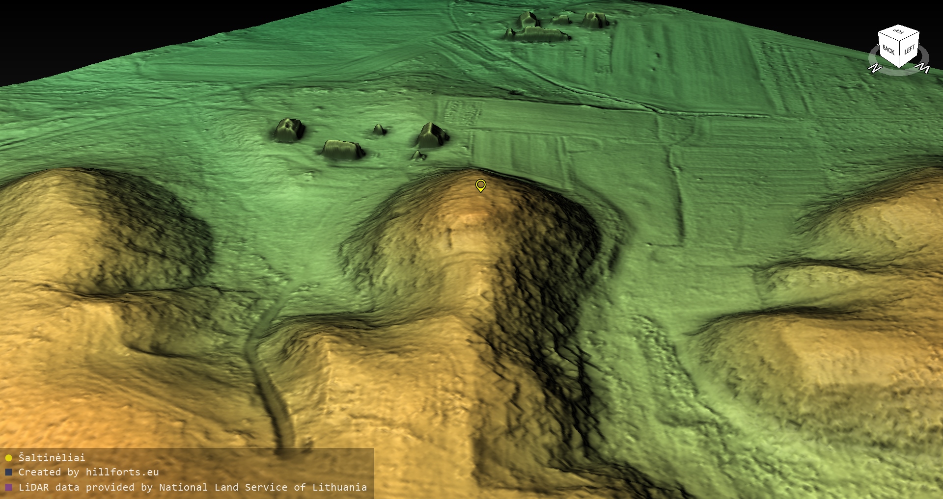The width and height of the screenshot is (943, 499).
Task: Click the yellow dot beside Šaltinėliai
Action: click(8, 458)
